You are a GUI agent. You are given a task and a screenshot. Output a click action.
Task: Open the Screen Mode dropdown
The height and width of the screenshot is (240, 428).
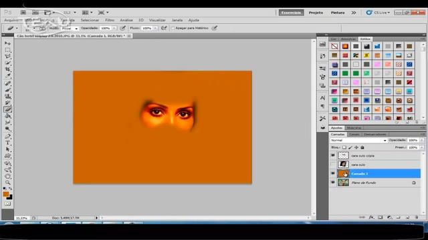coord(103,13)
